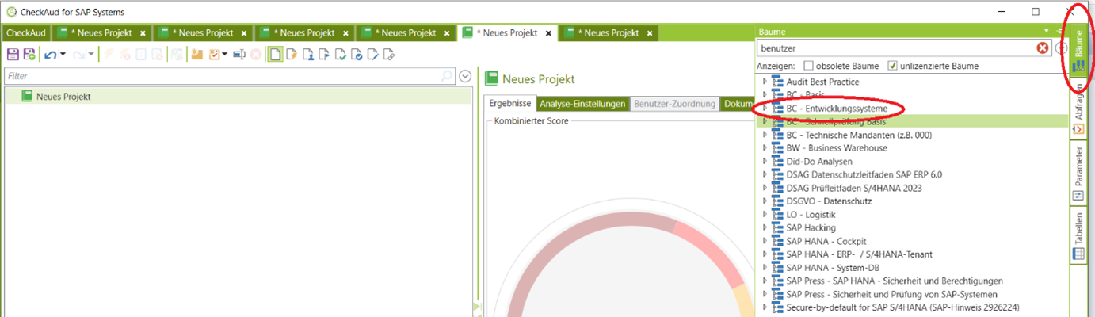Switch to the 'Analyse-Einstellungen' tab

[582, 104]
